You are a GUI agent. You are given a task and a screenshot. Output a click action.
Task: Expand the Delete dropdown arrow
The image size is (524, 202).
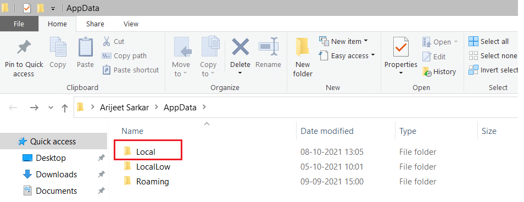(240, 73)
